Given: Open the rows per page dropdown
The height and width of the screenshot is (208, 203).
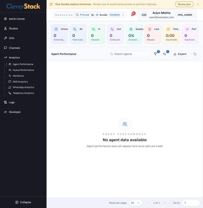Looking at the screenshot, I should point(136,203).
